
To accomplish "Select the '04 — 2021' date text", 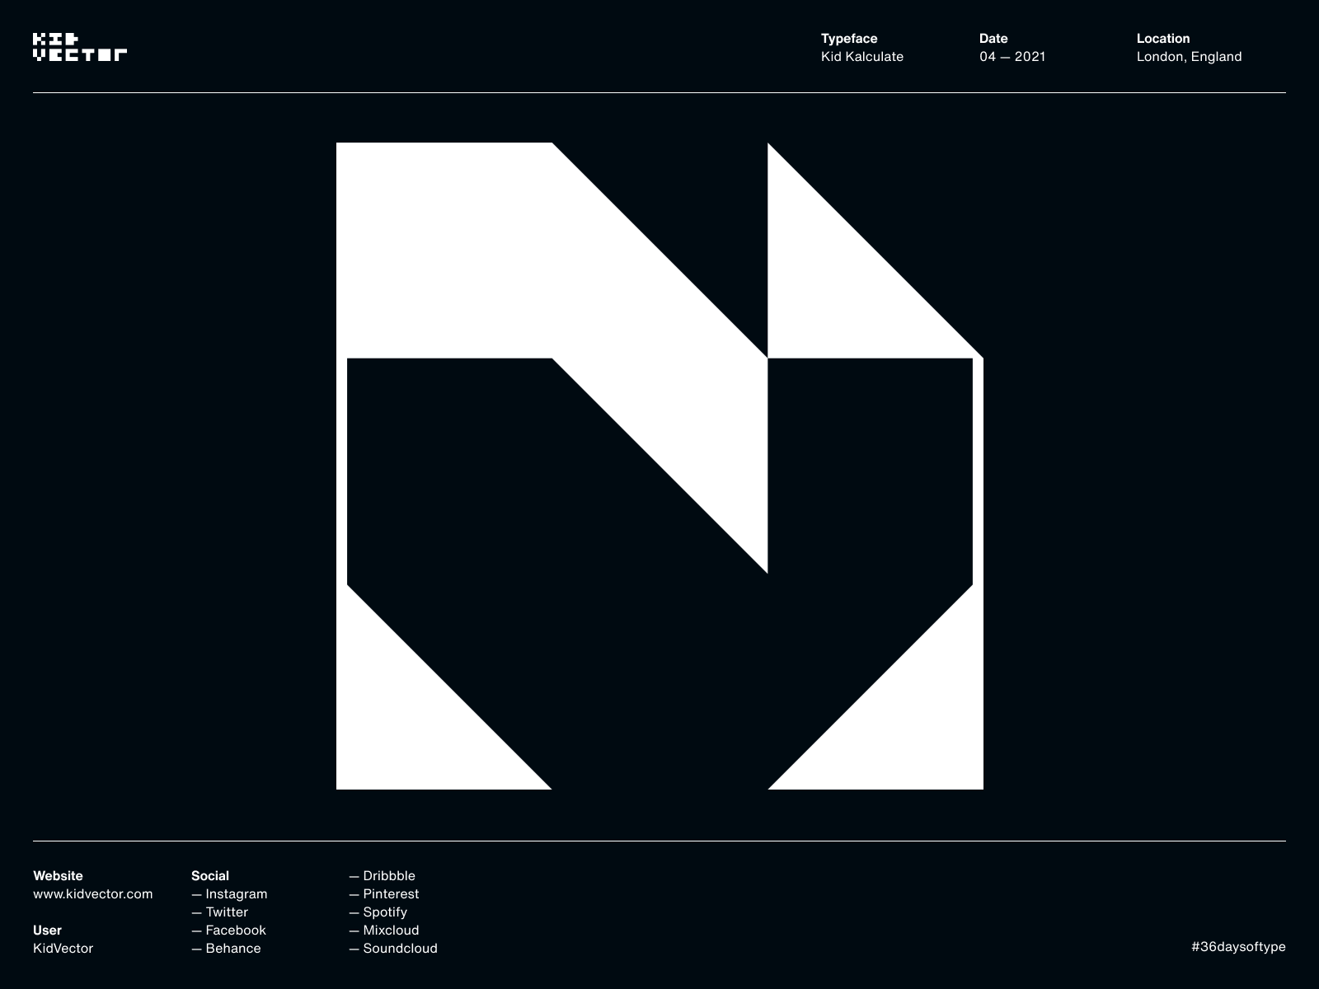I will click(x=1012, y=57).
